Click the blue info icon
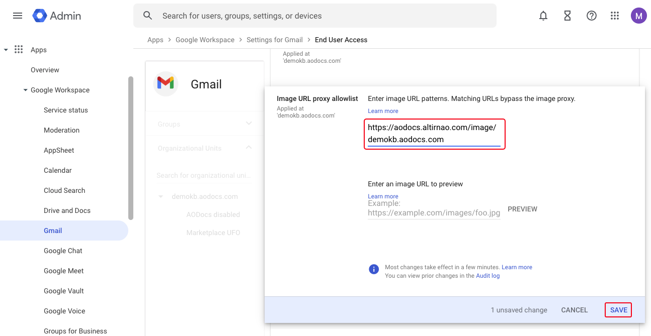The image size is (651, 336). (x=374, y=269)
